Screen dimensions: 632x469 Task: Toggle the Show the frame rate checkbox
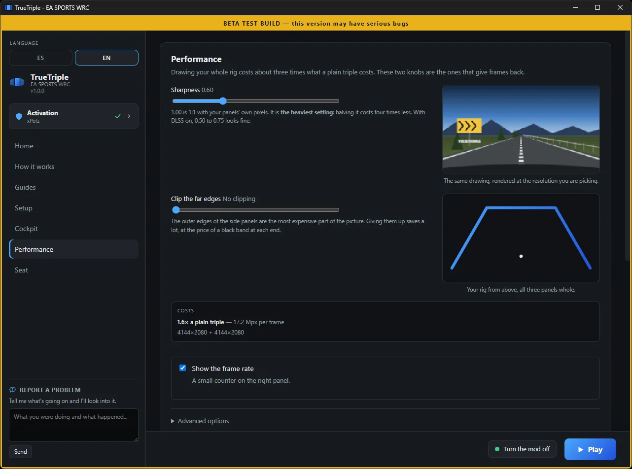(x=183, y=368)
